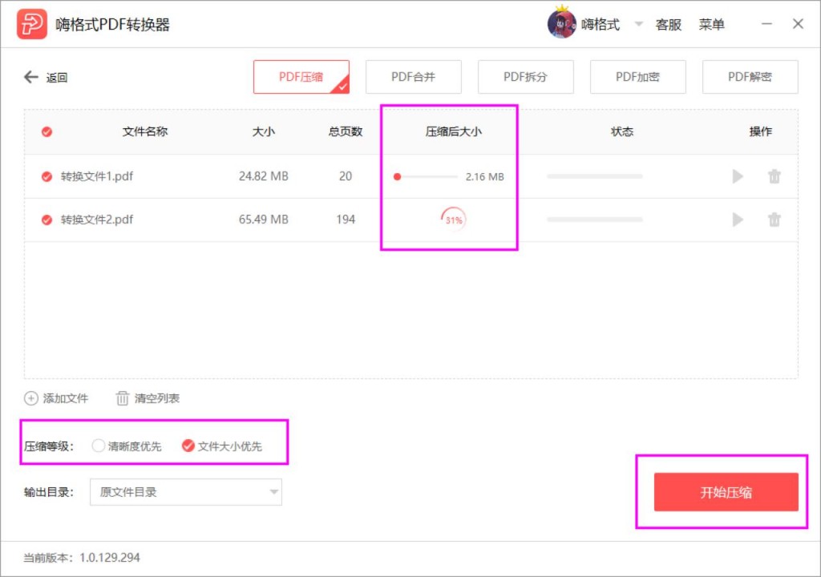Switch to PDF合并 tab
Image resolution: width=821 pixels, height=577 pixels.
pyautogui.click(x=413, y=77)
